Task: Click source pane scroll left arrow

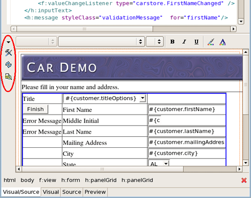Action: [x=14, y=29]
